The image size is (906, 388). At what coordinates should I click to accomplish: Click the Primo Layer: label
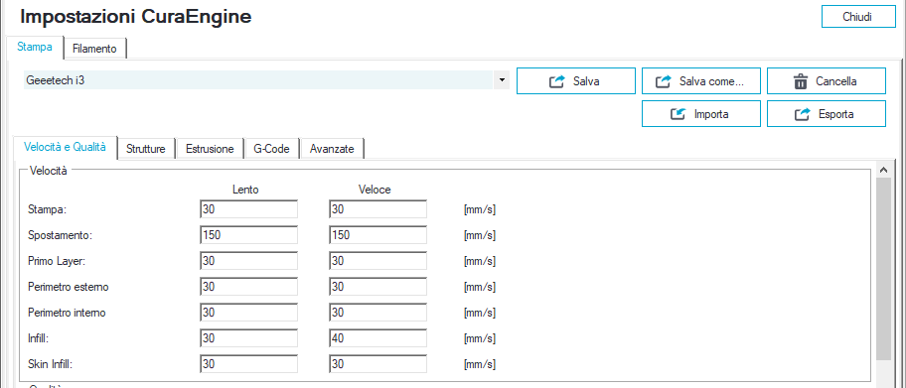[x=57, y=262]
